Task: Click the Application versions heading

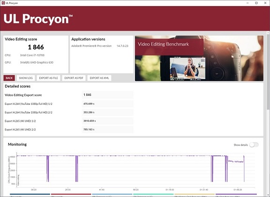Action: tap(88, 39)
